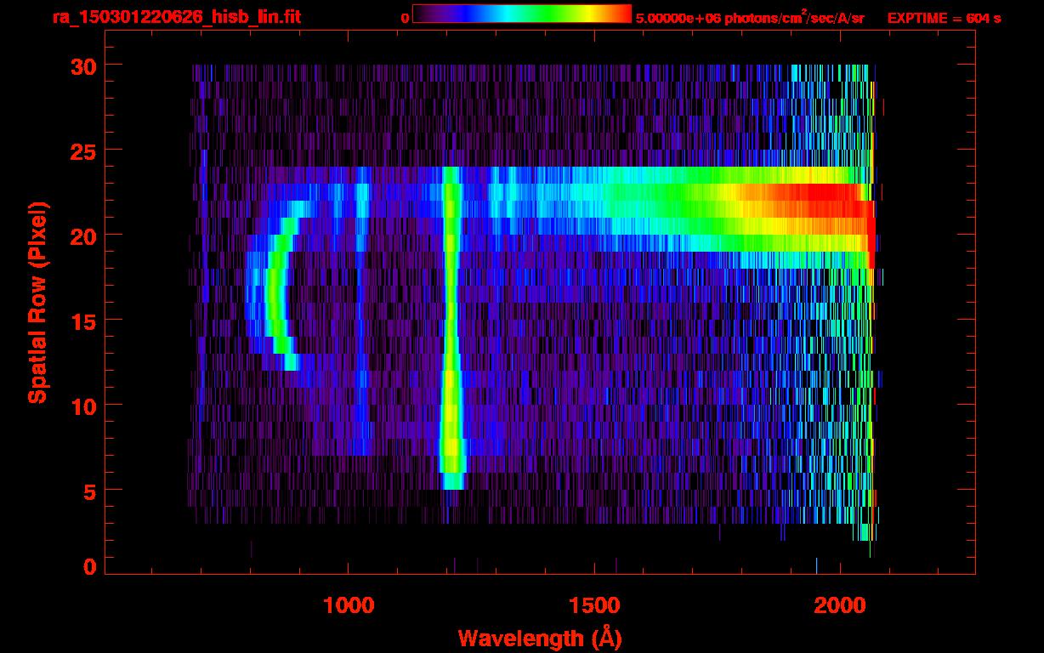Click the bright vertical line near 1216 Å
The width and height of the screenshot is (1044, 653).
451,328
